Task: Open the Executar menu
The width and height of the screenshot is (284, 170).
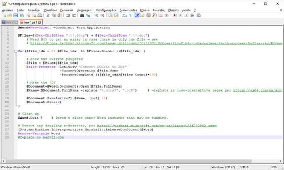Action: tap(159, 10)
